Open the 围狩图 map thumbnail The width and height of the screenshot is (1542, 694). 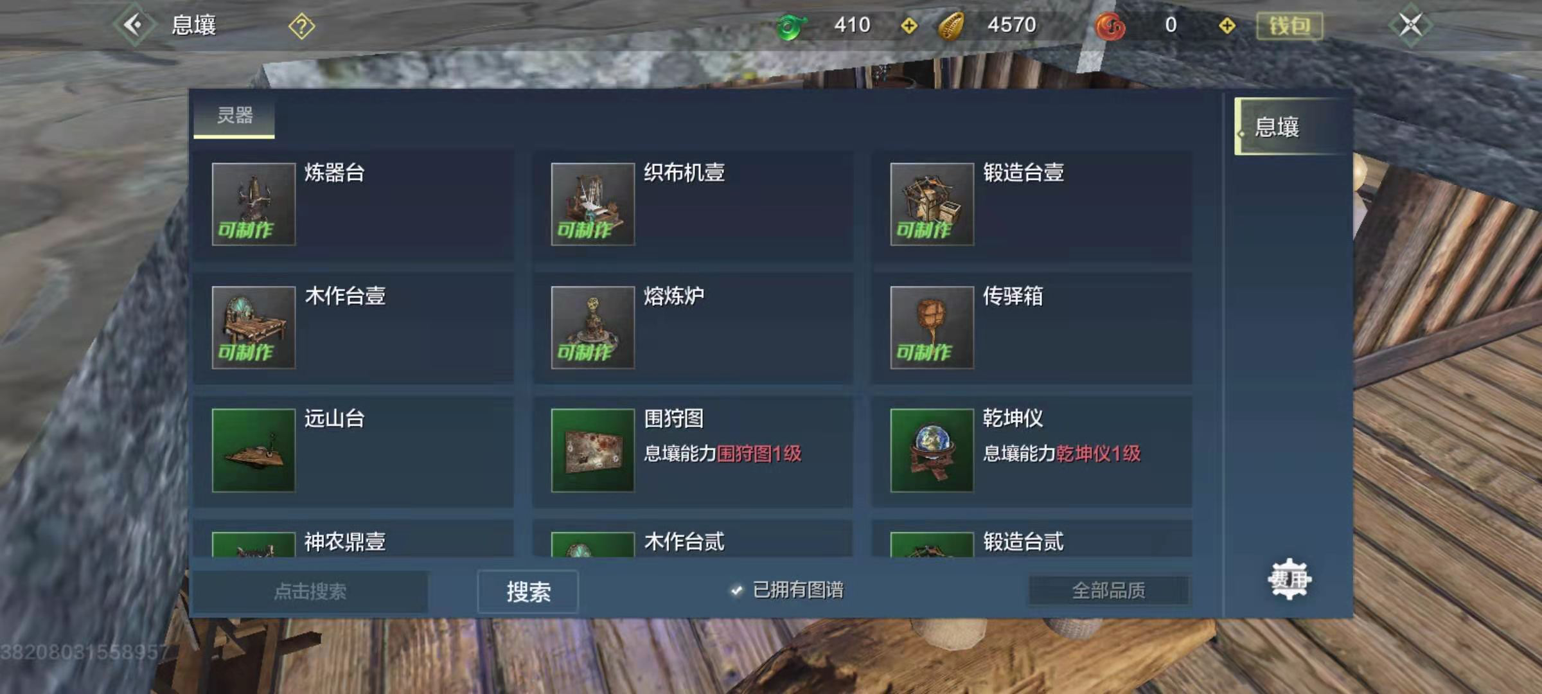click(x=593, y=450)
